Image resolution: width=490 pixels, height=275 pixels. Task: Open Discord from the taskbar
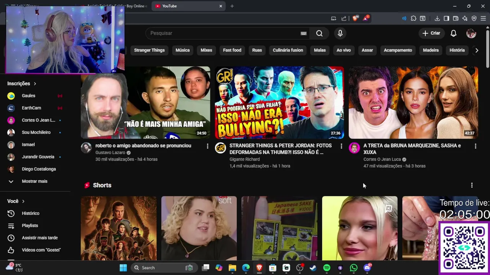point(367,268)
